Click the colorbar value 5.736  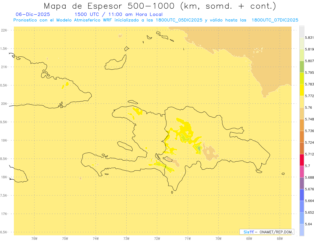point(310,131)
